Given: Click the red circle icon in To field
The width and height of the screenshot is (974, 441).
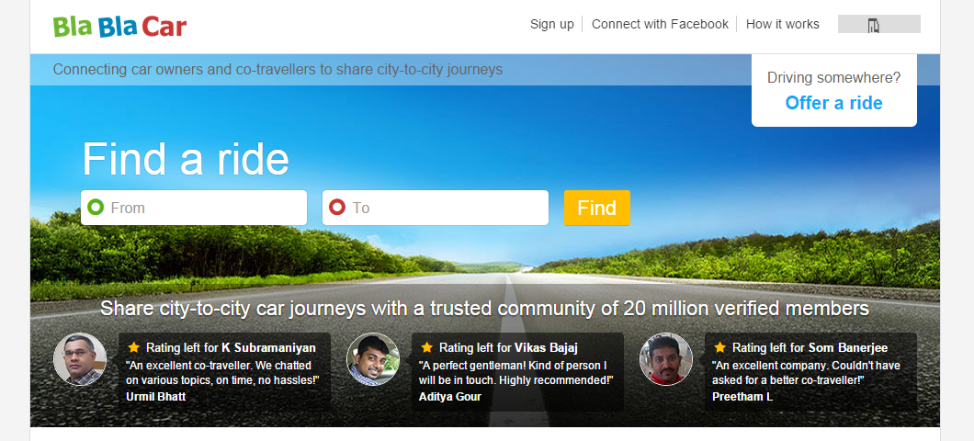Looking at the screenshot, I should tap(337, 208).
